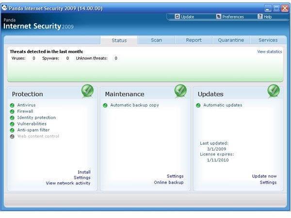Click the Spyware count value

pos(67,58)
